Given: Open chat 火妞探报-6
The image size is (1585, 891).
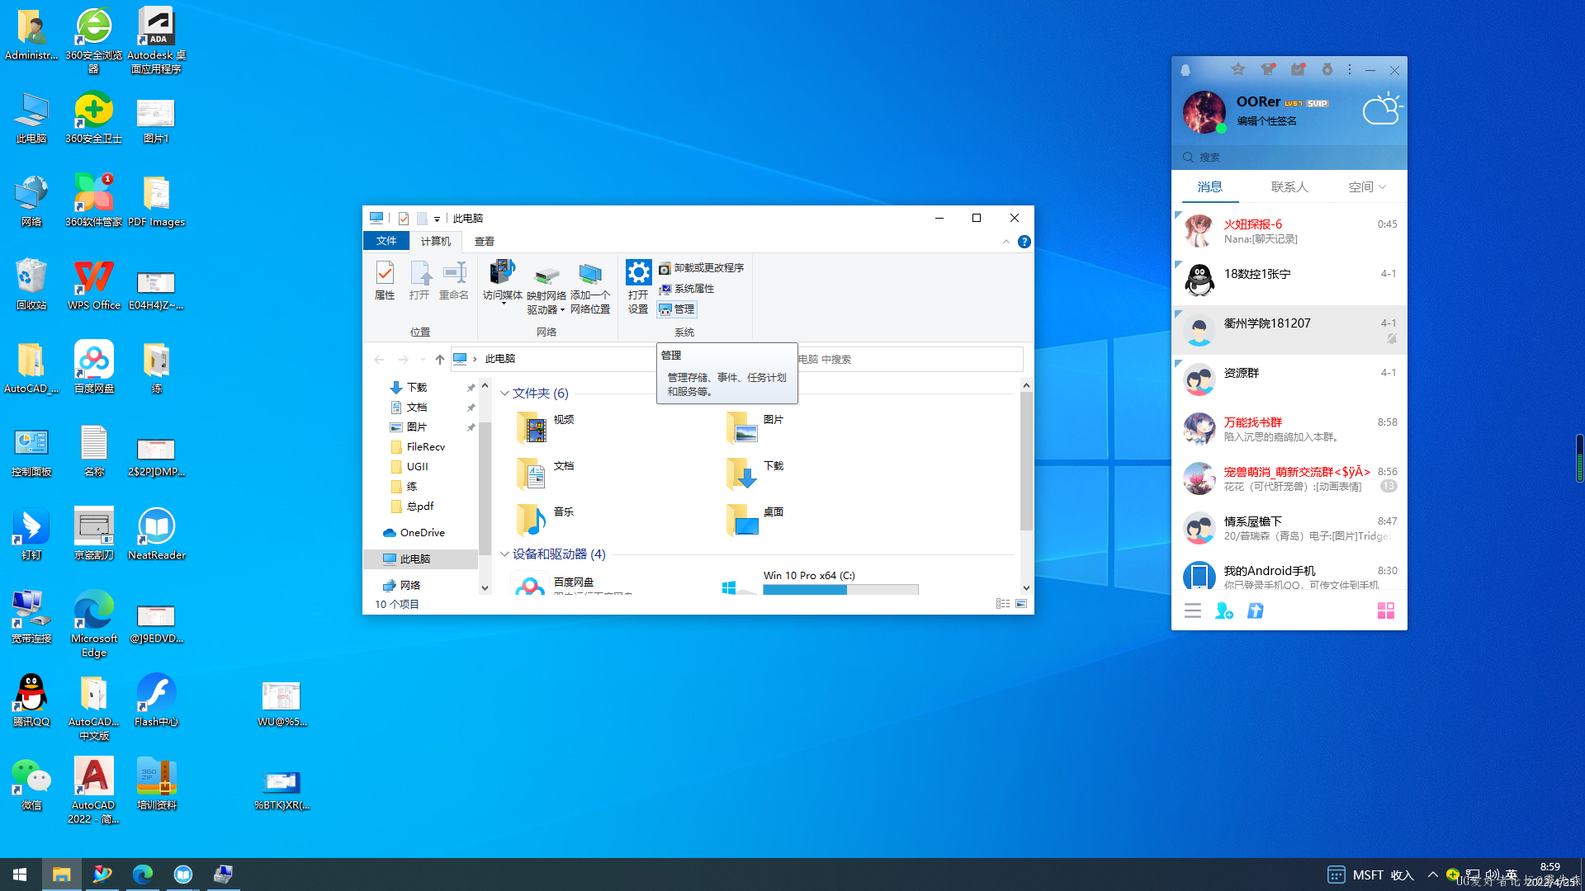Looking at the screenshot, I should click(1289, 231).
